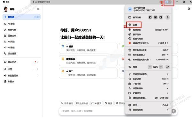Increase zoom with the plus button
The width and height of the screenshot is (192, 120).
[x=161, y=67]
